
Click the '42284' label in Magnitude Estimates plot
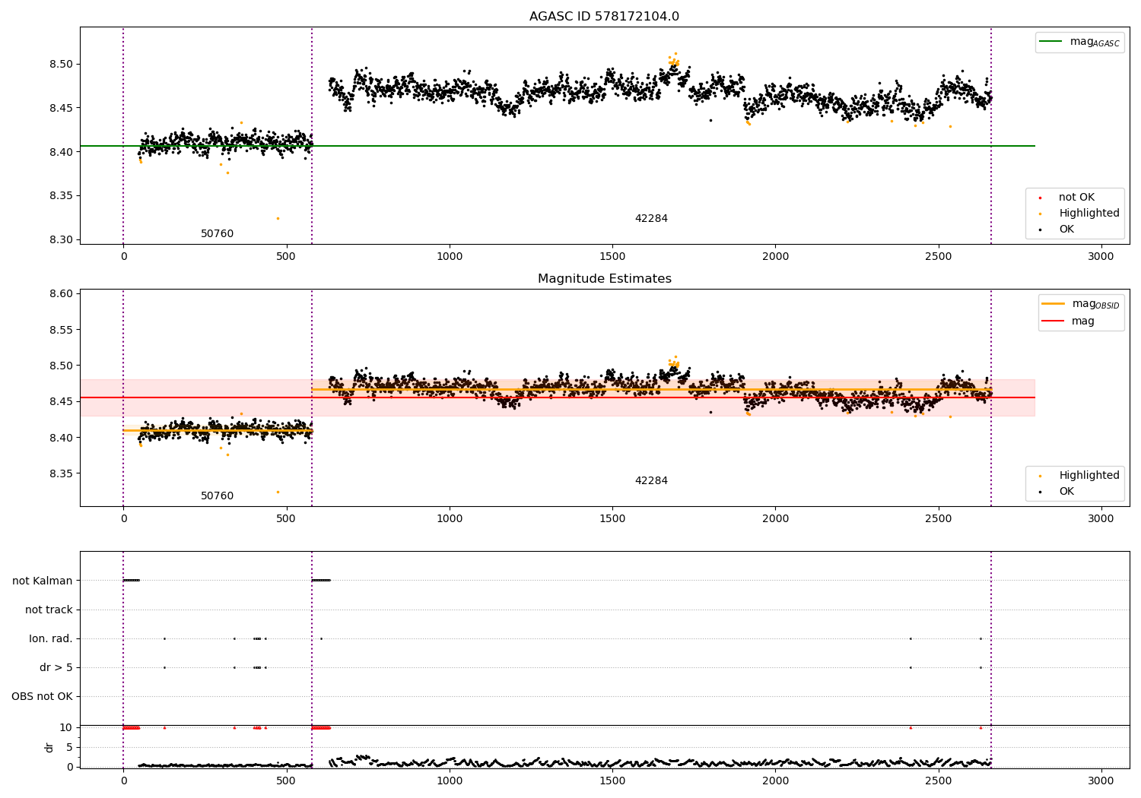(x=651, y=481)
